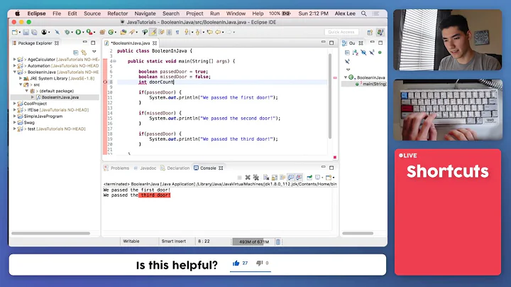Click the Open Type folder icon

tap(123, 32)
